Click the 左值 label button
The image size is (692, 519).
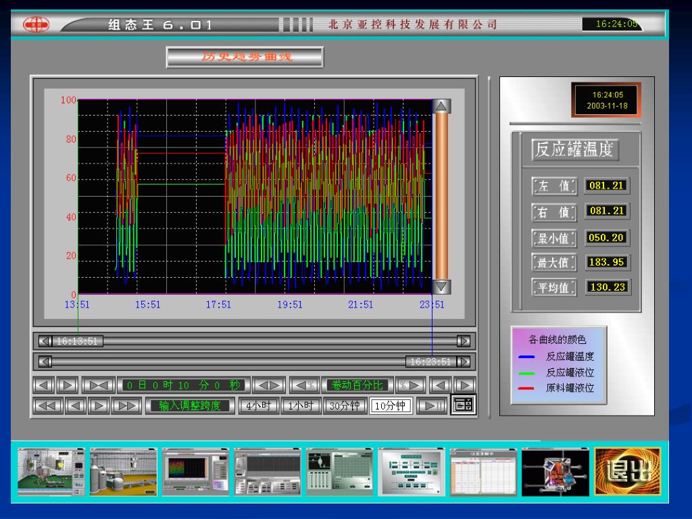554,186
